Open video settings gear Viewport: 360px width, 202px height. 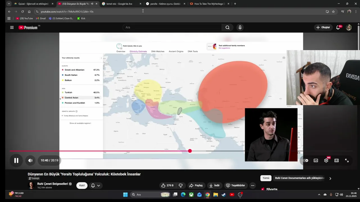click(326, 160)
